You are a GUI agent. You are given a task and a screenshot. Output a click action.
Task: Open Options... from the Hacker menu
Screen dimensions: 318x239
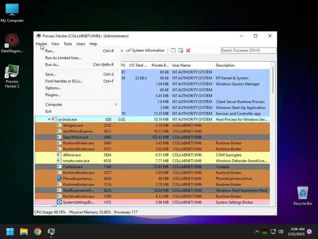(x=78, y=88)
